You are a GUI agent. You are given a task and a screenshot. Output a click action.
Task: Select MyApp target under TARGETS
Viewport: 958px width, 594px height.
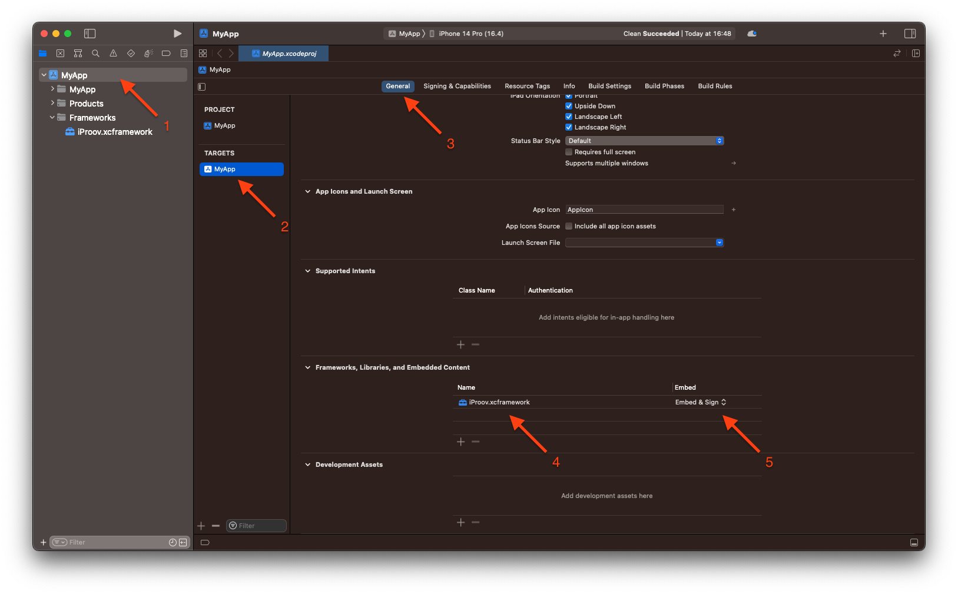click(241, 169)
